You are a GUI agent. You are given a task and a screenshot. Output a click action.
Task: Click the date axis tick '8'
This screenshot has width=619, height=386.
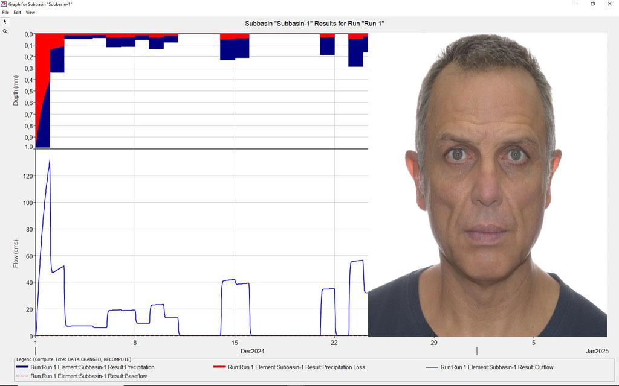point(135,343)
